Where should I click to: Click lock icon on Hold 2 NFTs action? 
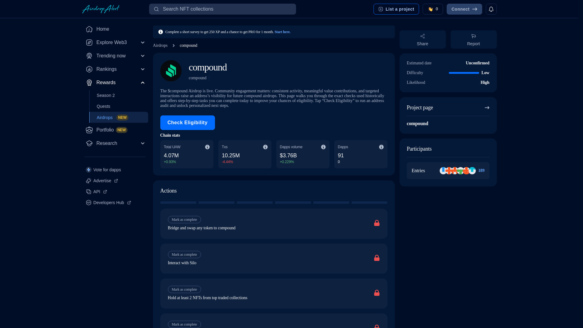point(377,293)
